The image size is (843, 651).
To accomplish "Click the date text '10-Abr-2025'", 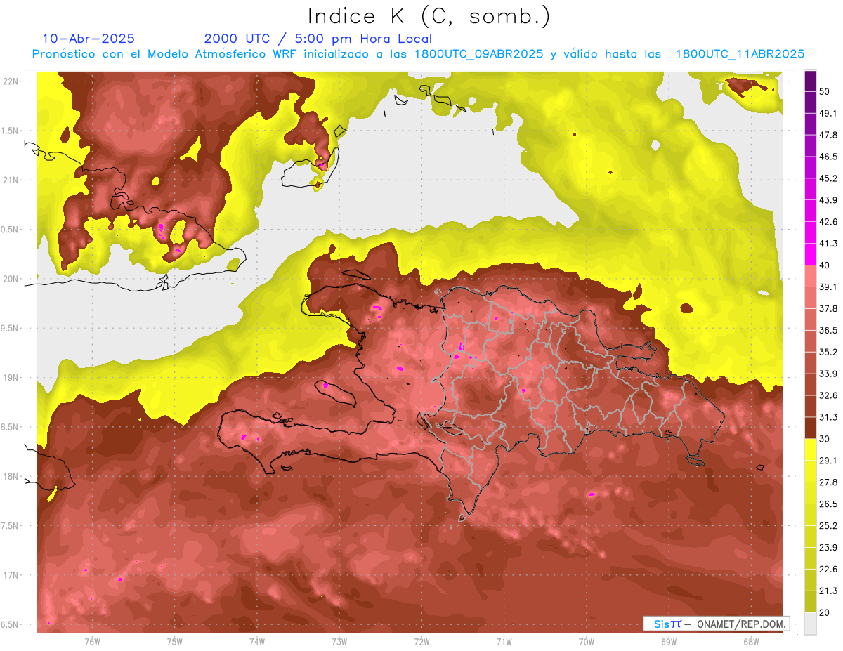I will coord(89,39).
